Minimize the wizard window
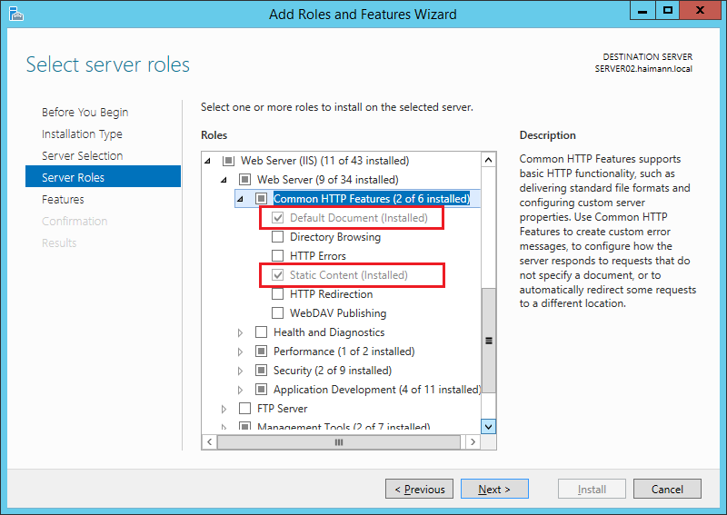Viewport: 727px width, 515px height. [x=642, y=10]
